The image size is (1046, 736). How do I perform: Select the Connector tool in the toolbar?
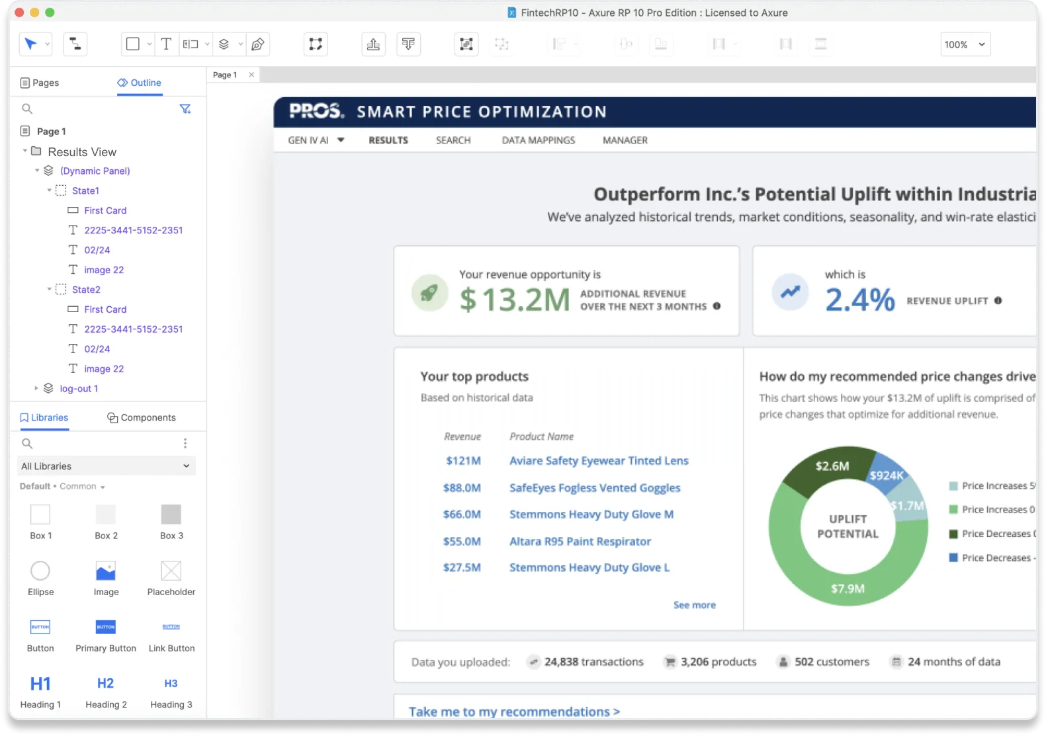[x=75, y=44]
